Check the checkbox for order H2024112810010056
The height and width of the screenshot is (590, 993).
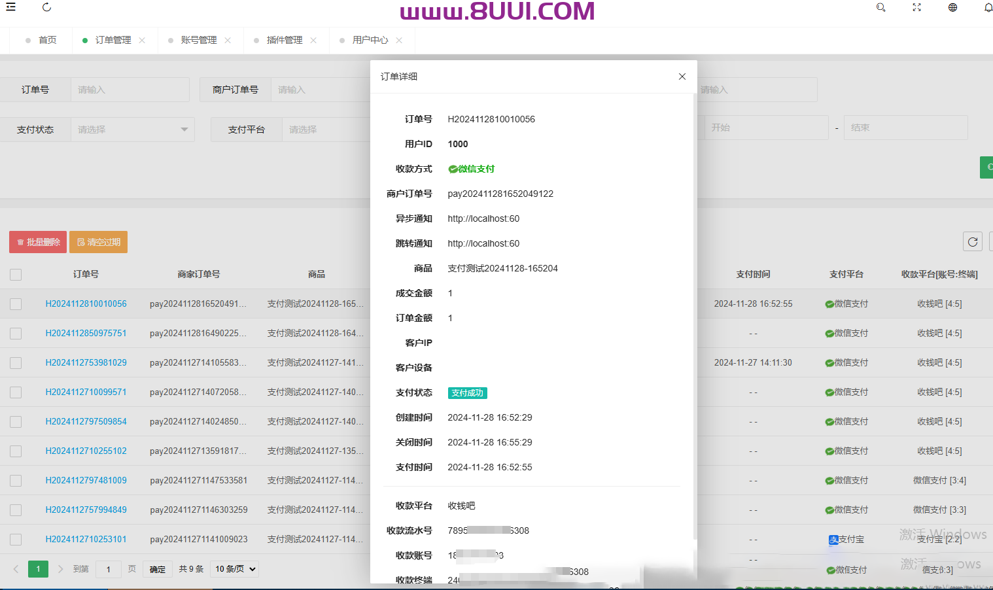click(16, 304)
